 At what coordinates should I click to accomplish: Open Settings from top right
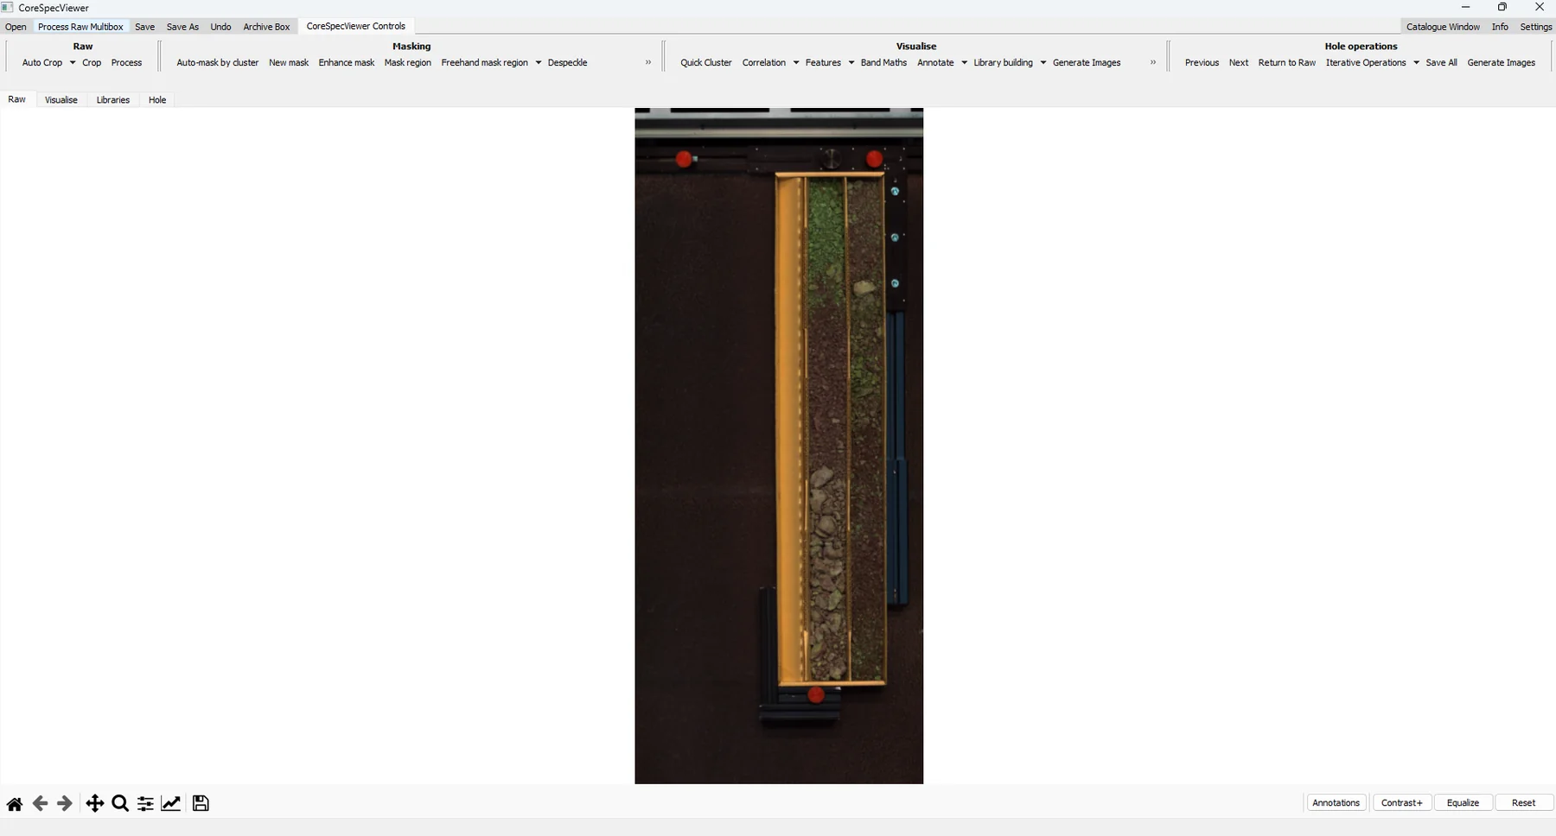pyautogui.click(x=1536, y=27)
